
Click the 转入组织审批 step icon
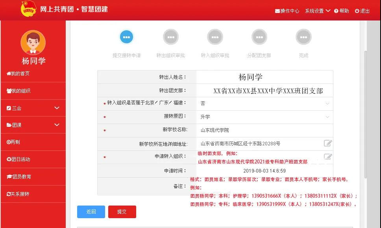point(215,37)
